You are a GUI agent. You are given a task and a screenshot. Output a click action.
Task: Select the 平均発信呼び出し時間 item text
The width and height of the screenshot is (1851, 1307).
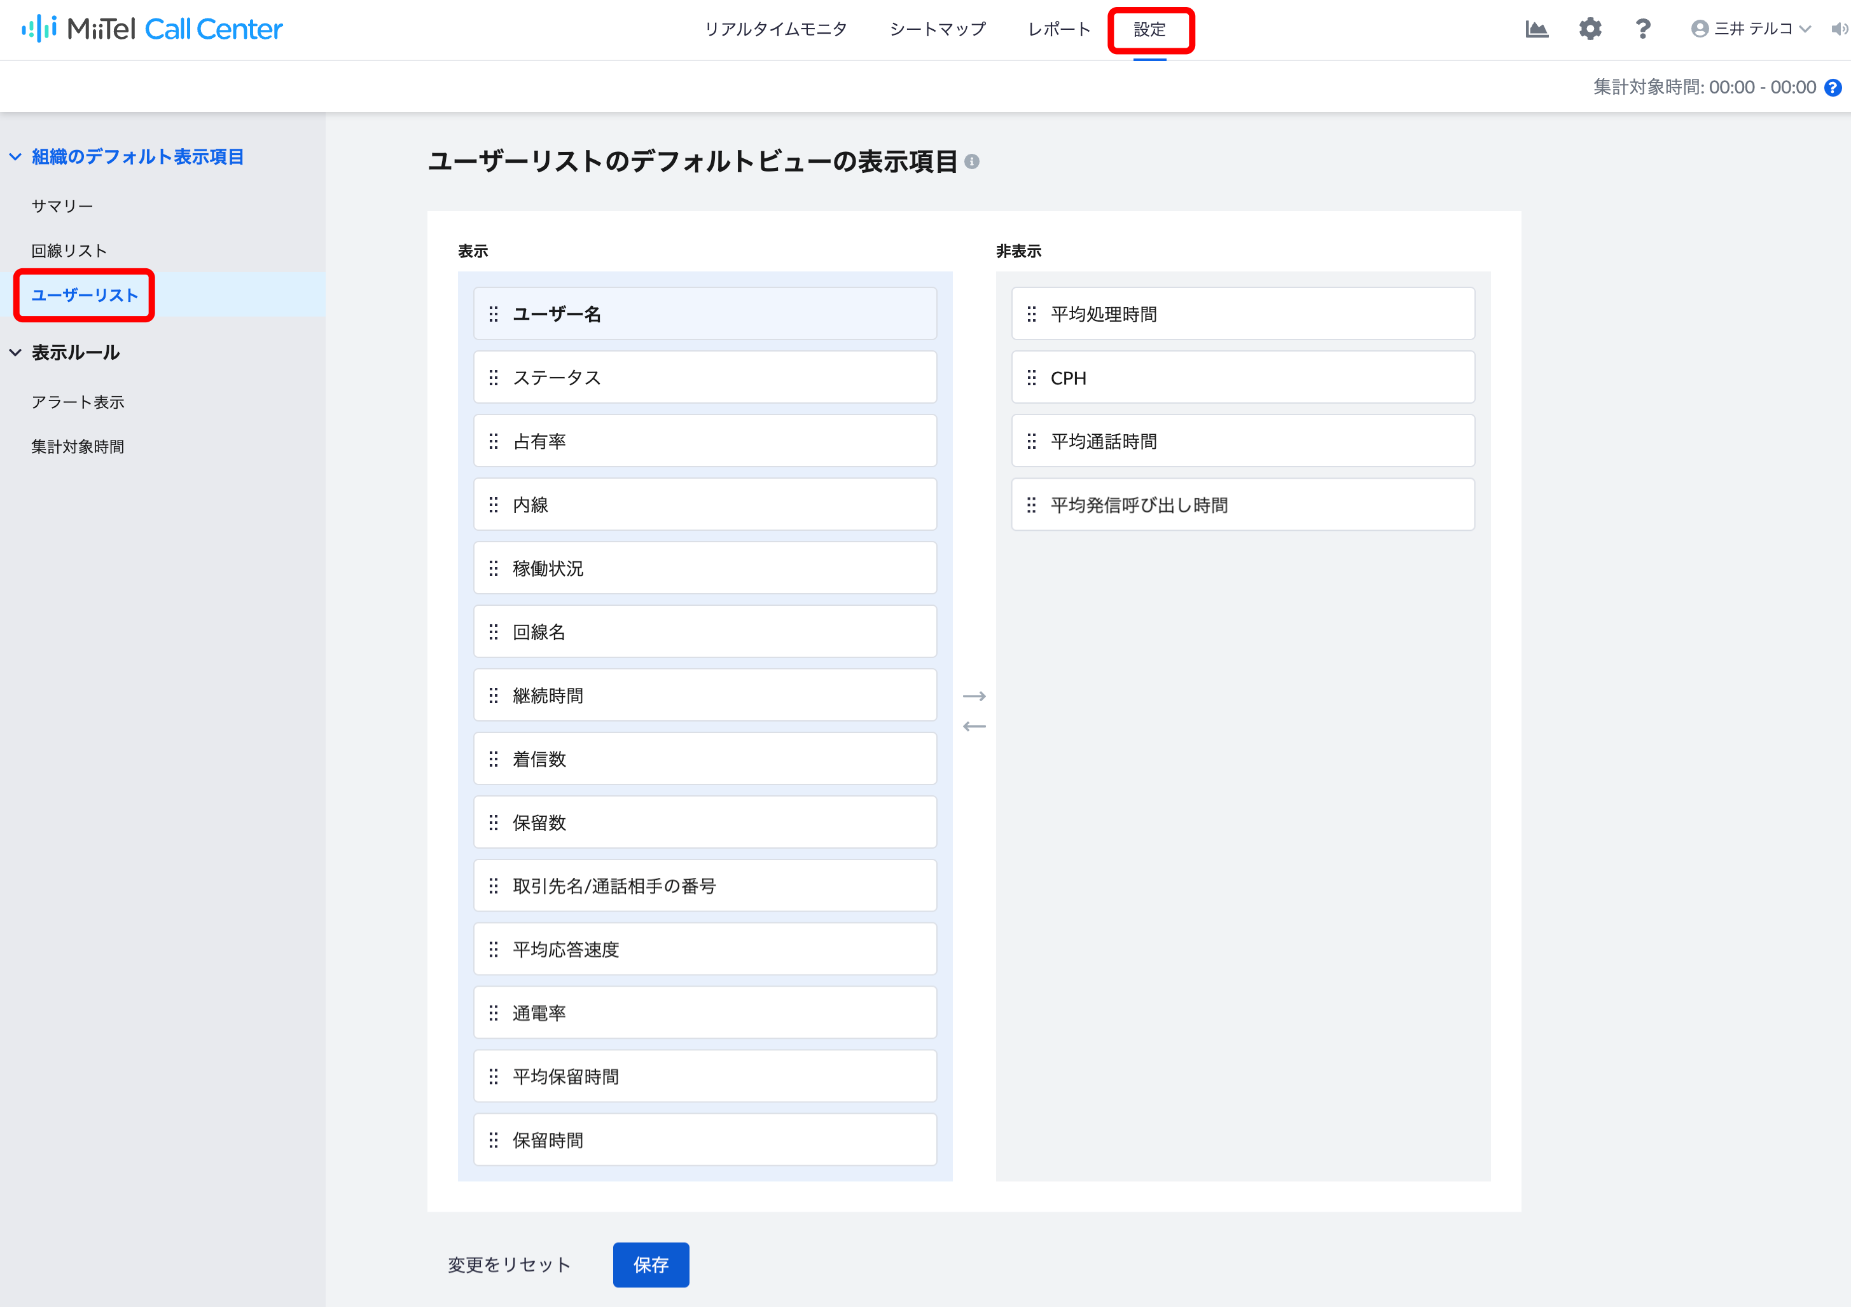1139,505
